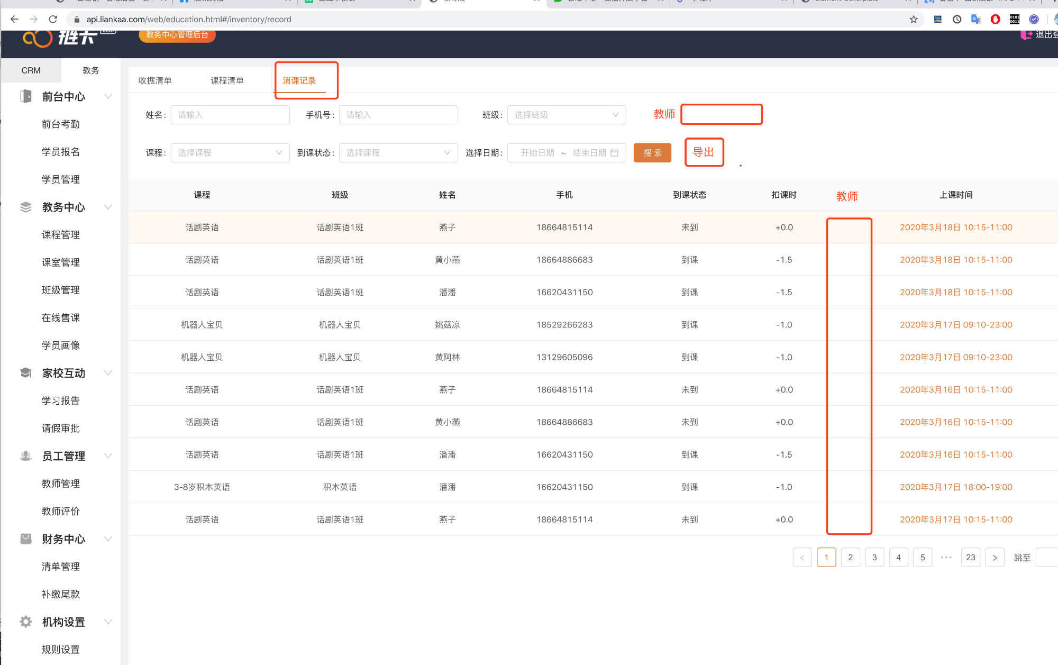1058x665 pixels.
Task: Click the 前台中心 door icon
Action: point(25,96)
